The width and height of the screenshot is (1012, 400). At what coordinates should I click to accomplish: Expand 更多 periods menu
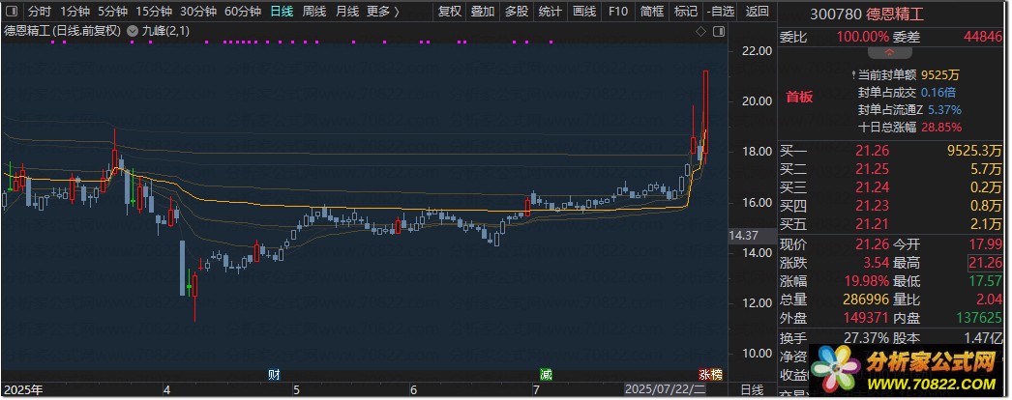(383, 11)
